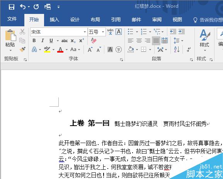Click the Save icon in the title bar
Screen dimensions: 223x179
[12, 7]
